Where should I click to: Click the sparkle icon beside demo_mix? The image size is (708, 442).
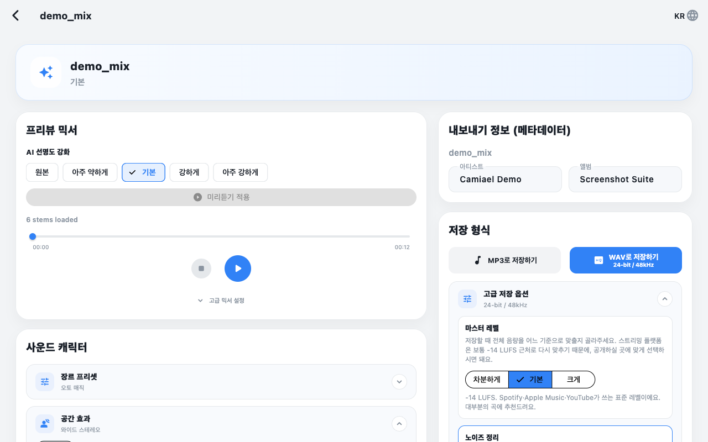pyautogui.click(x=46, y=72)
